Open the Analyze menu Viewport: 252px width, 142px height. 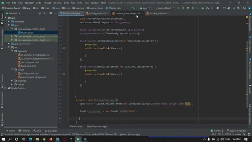[47, 3]
